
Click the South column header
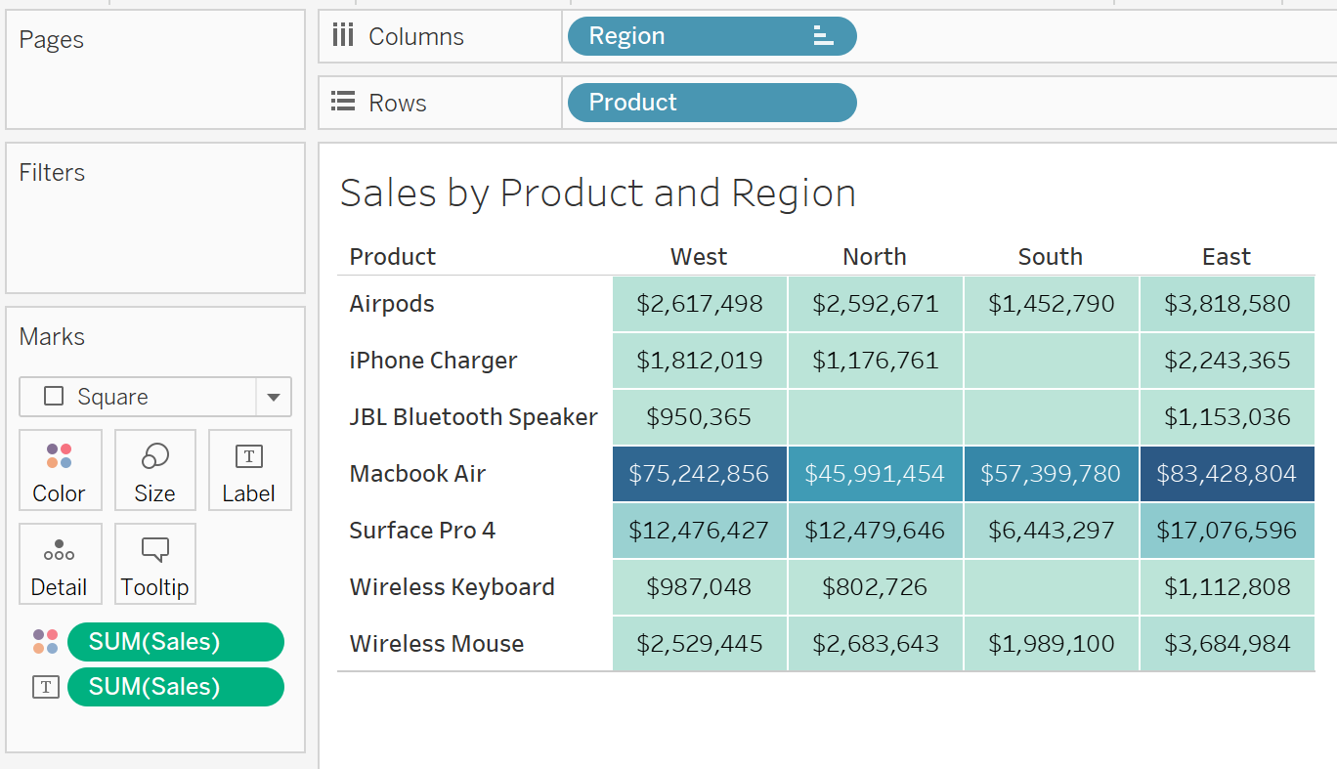point(1051,257)
